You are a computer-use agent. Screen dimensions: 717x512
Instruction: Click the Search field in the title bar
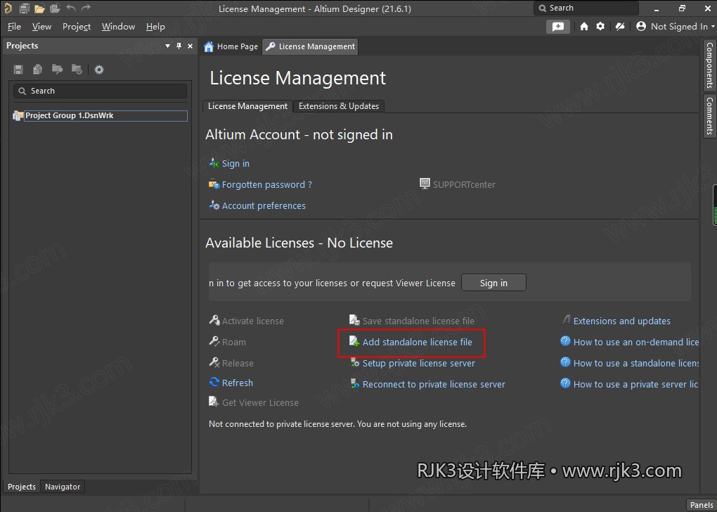(x=586, y=8)
